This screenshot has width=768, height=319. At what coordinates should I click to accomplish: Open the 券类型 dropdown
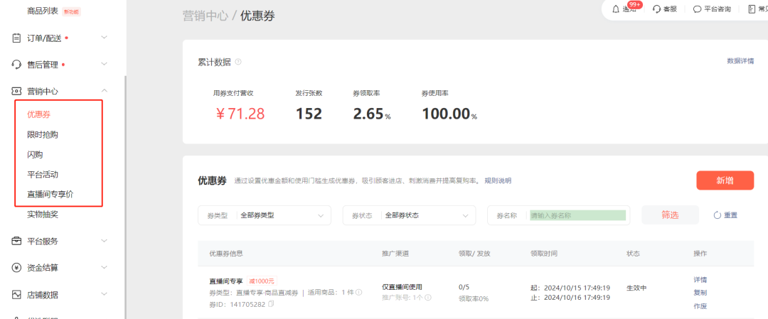[x=265, y=215]
